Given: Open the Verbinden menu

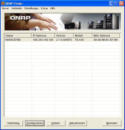Looking at the screenshot, I should point(17,8).
